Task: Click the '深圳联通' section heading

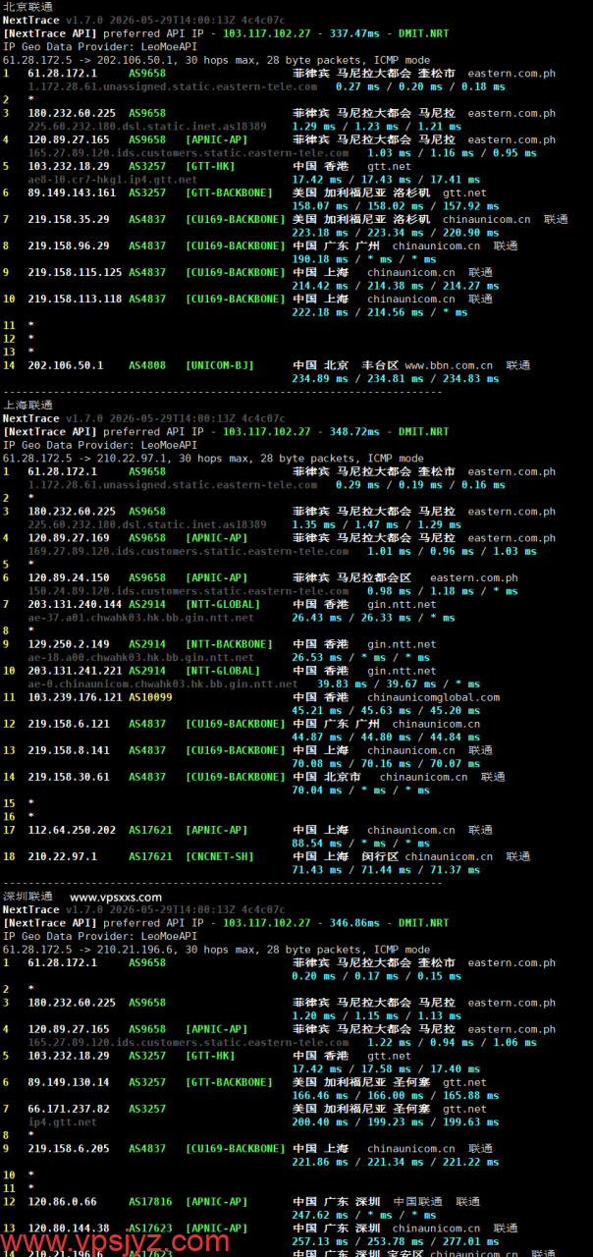Action: (x=28, y=897)
